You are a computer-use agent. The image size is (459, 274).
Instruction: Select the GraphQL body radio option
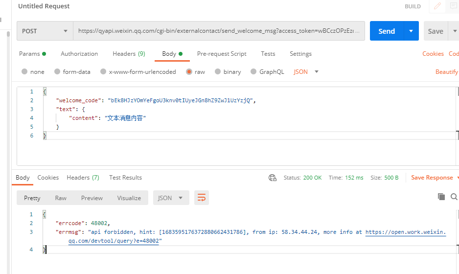pos(253,71)
